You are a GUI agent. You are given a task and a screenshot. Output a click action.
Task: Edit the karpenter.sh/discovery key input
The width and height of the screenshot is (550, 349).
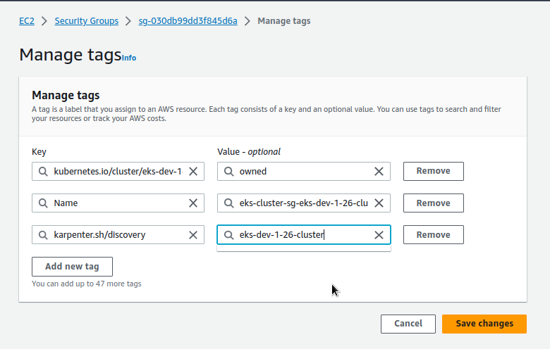click(x=118, y=234)
